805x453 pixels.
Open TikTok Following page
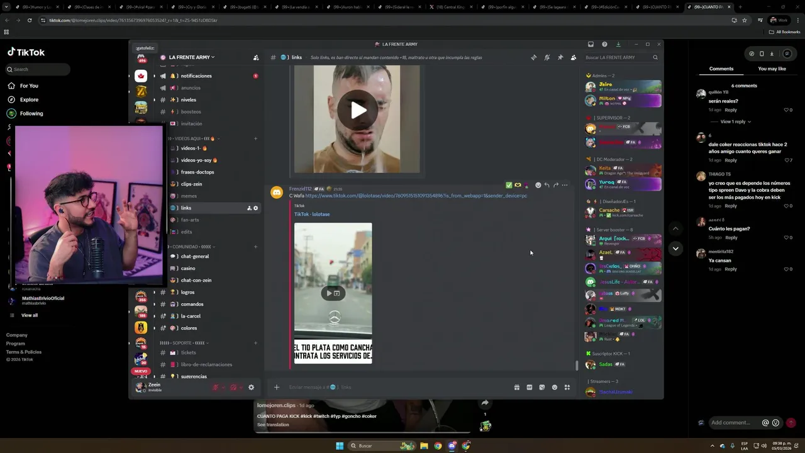coord(31,113)
